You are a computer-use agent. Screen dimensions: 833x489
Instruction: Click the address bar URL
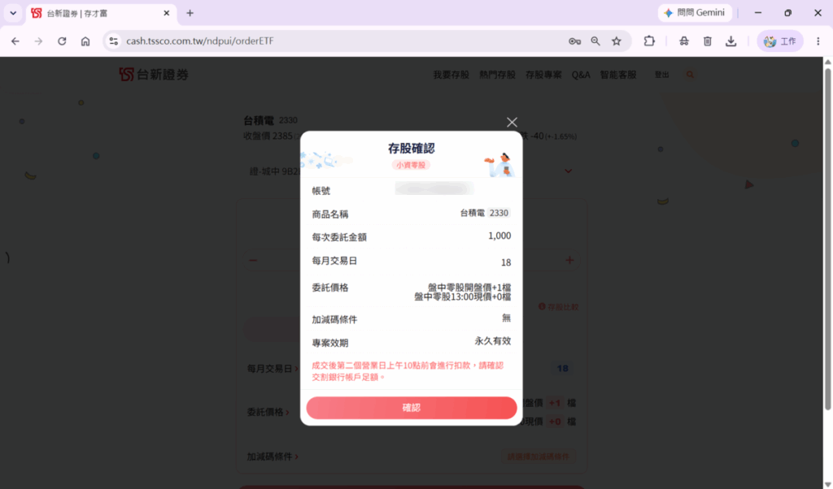point(200,41)
